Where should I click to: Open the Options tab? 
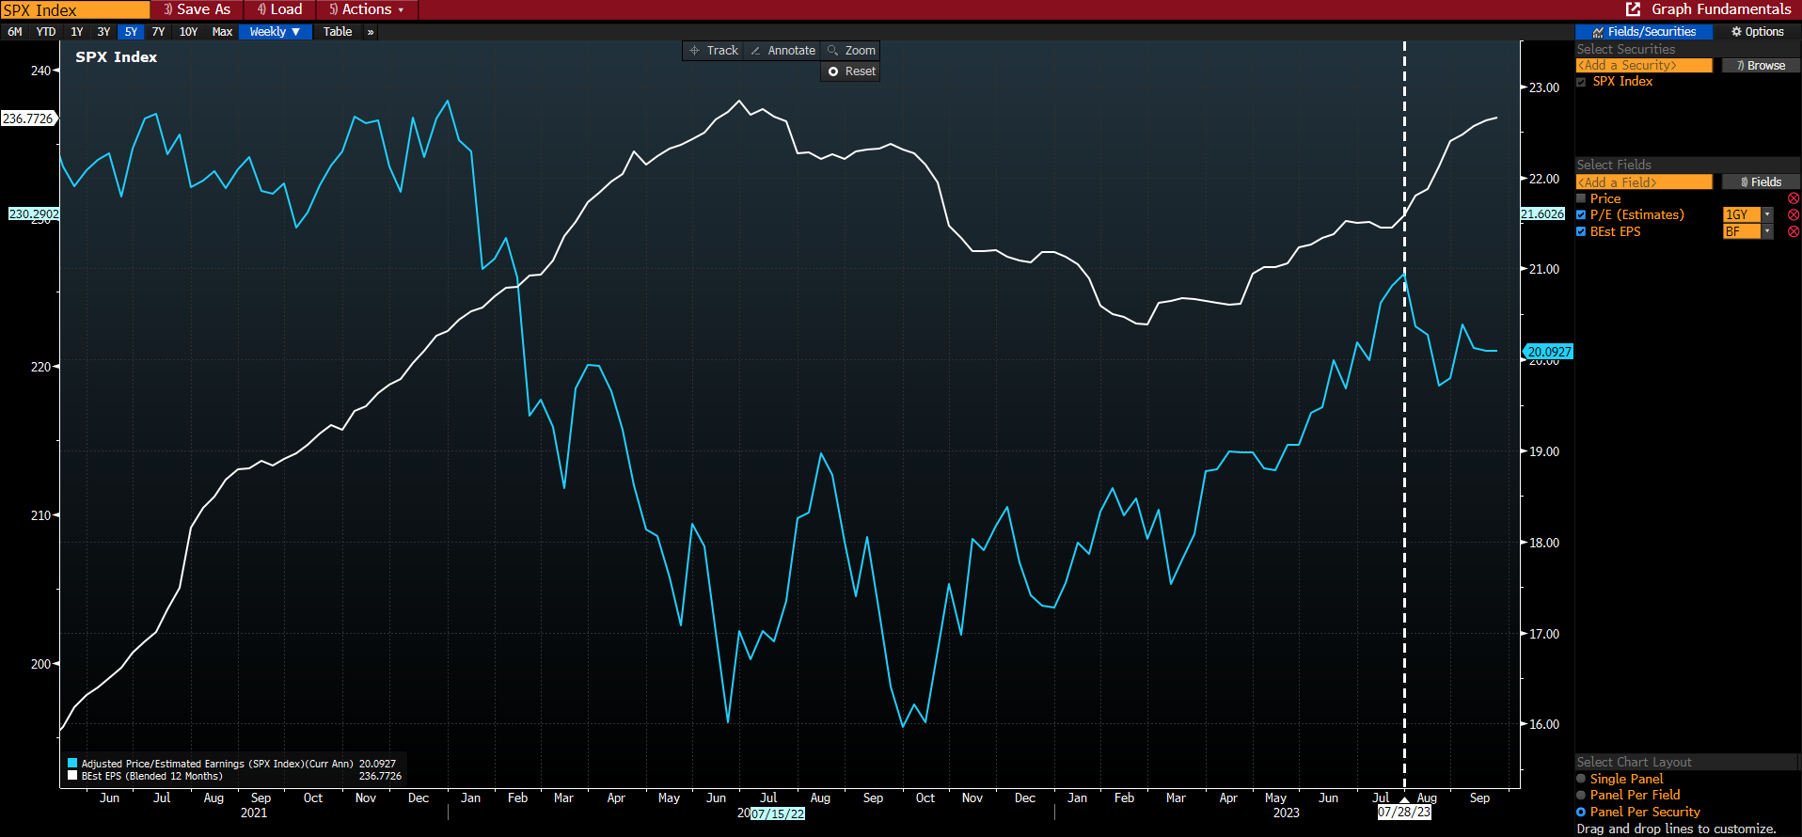(1757, 32)
